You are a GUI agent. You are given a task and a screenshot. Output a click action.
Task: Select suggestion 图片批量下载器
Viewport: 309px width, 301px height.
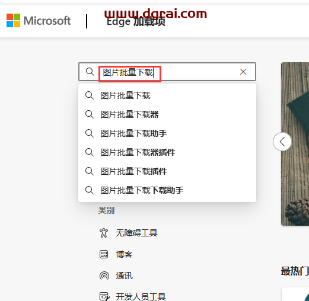pyautogui.click(x=167, y=114)
